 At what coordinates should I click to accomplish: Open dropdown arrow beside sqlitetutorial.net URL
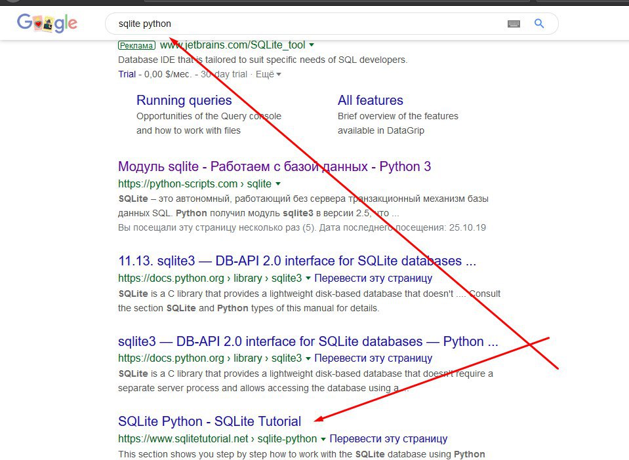[x=323, y=439]
